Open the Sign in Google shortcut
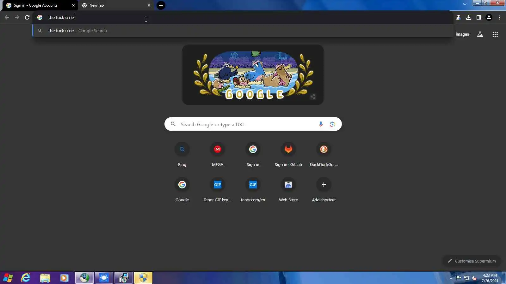506x284 pixels. click(x=253, y=155)
